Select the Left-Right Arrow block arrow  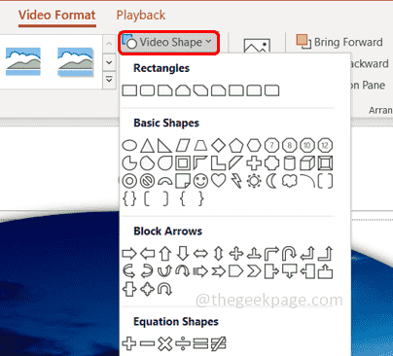point(200,254)
